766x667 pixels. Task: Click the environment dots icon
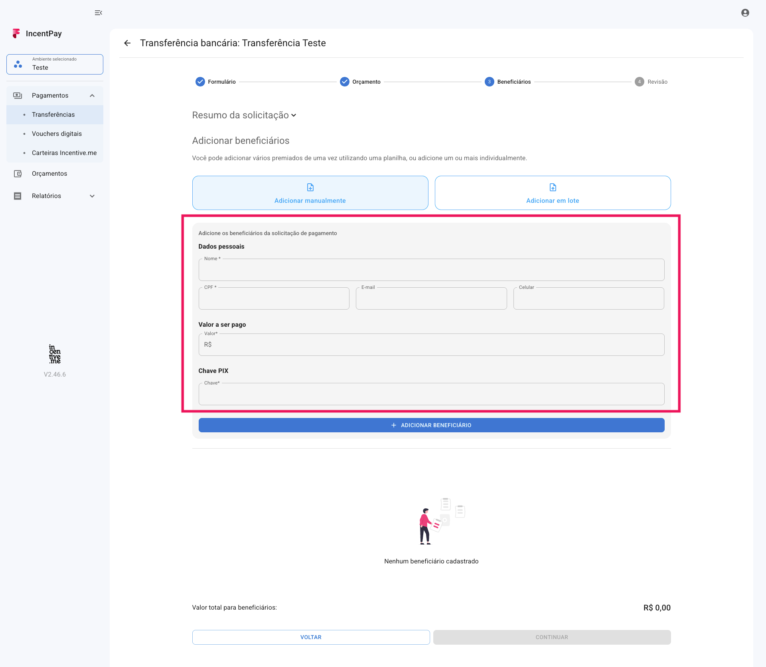18,64
